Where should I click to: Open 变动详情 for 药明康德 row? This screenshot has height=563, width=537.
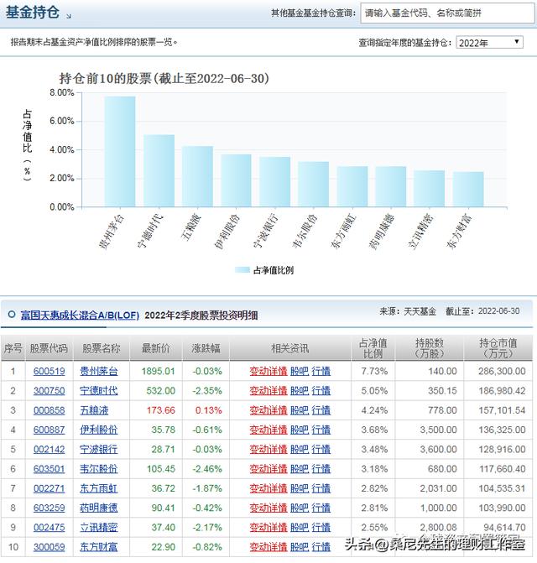tap(268, 508)
